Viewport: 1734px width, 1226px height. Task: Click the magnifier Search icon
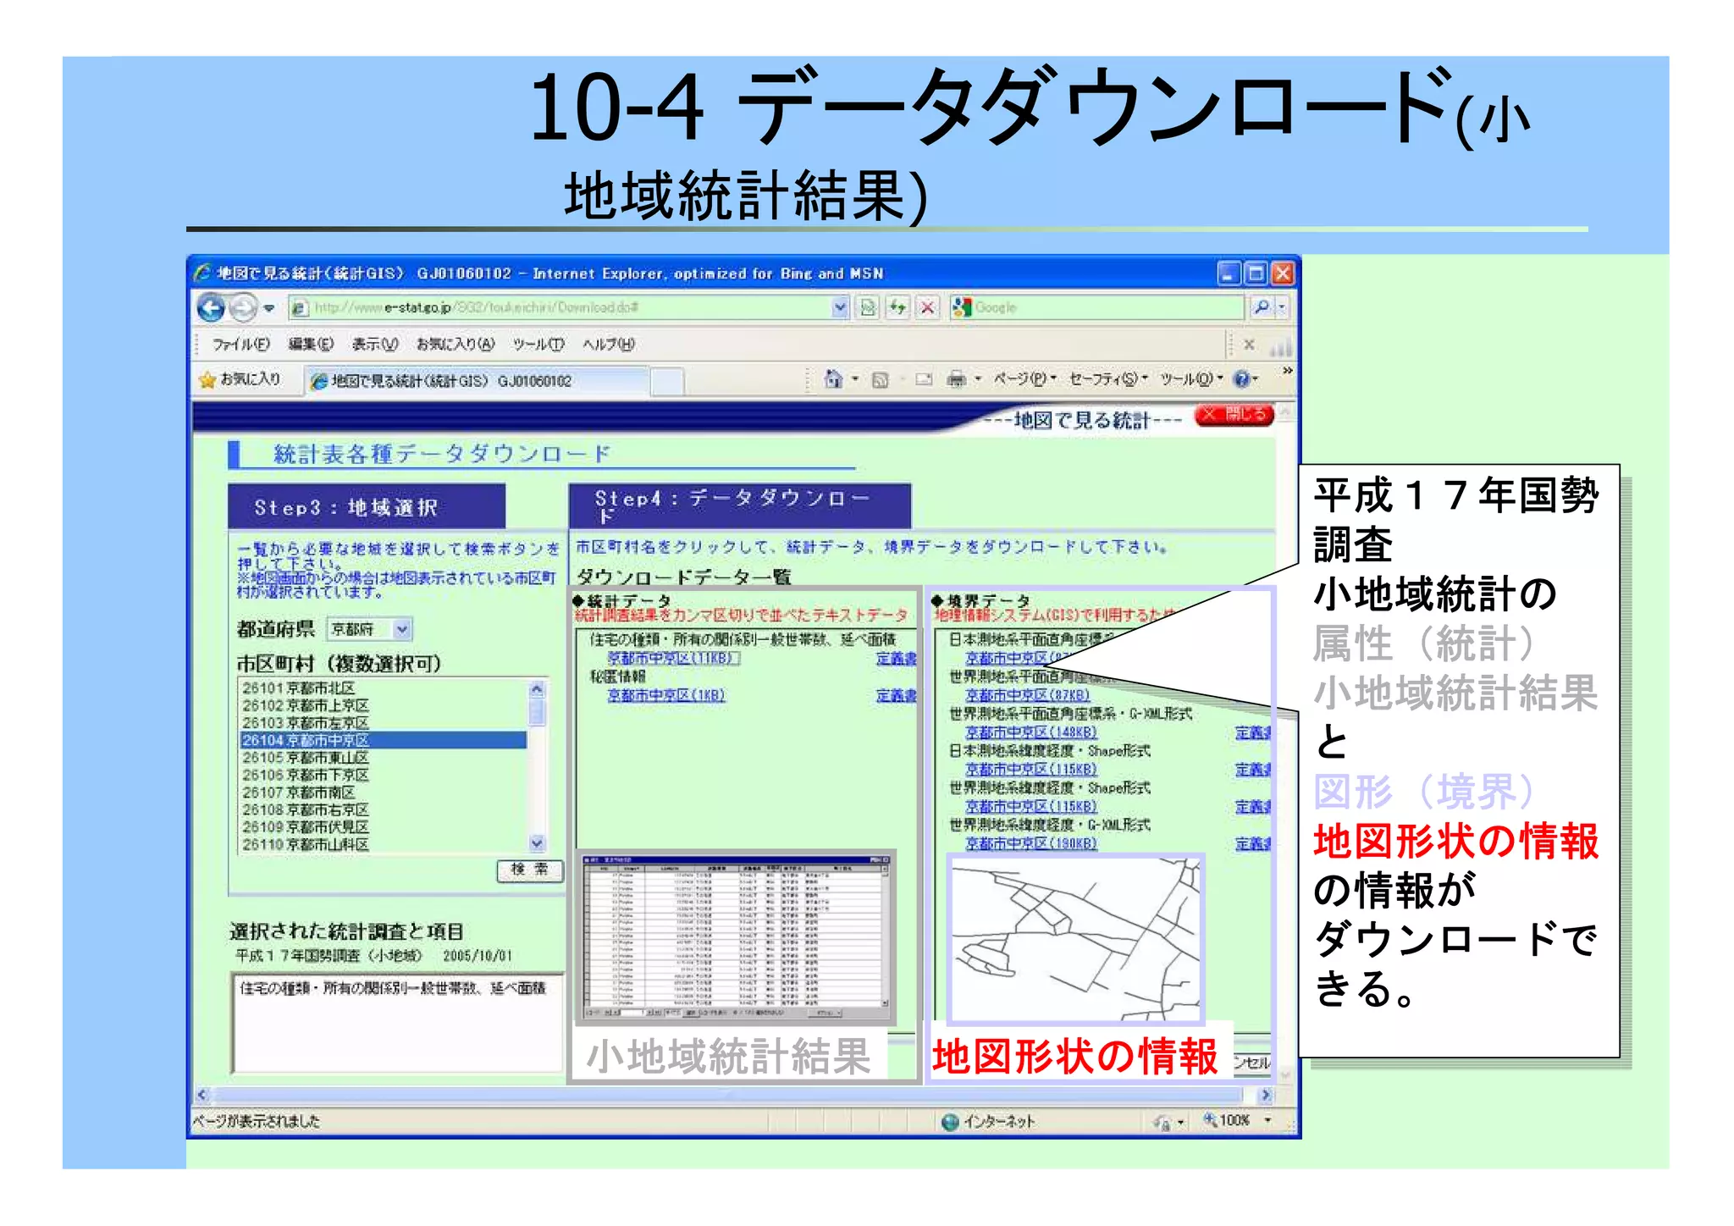pos(1262,308)
